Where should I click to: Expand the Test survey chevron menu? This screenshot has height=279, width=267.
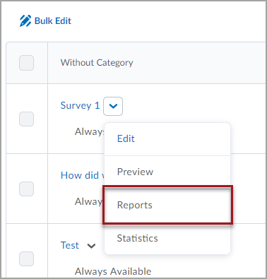(91, 246)
